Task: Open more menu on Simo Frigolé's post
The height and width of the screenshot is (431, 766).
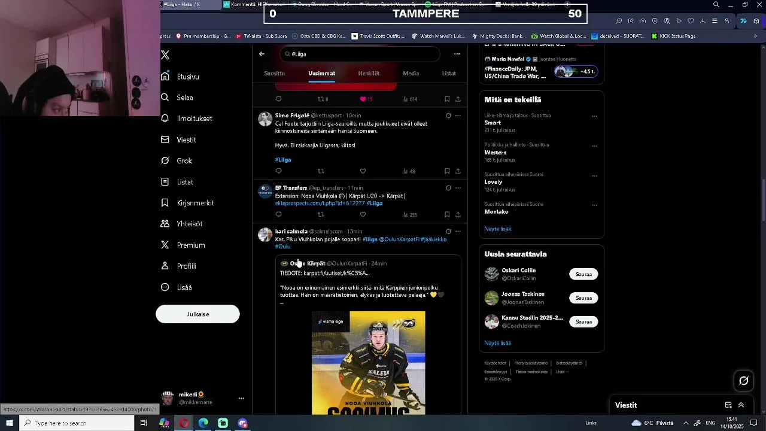Action: (x=458, y=116)
